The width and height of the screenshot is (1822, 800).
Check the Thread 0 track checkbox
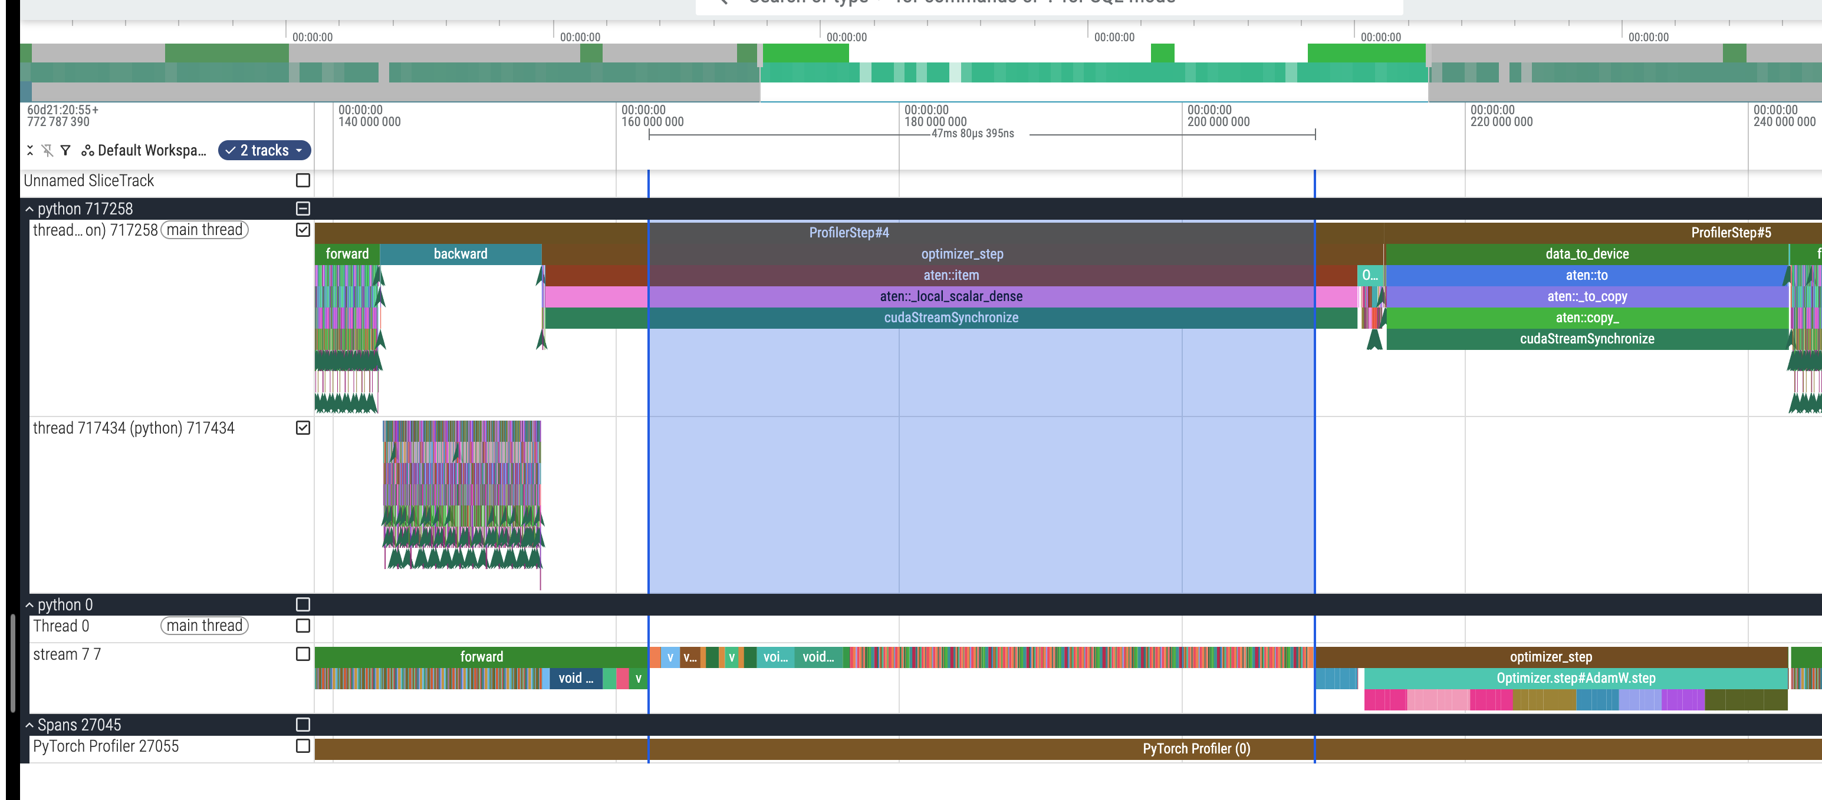[302, 626]
